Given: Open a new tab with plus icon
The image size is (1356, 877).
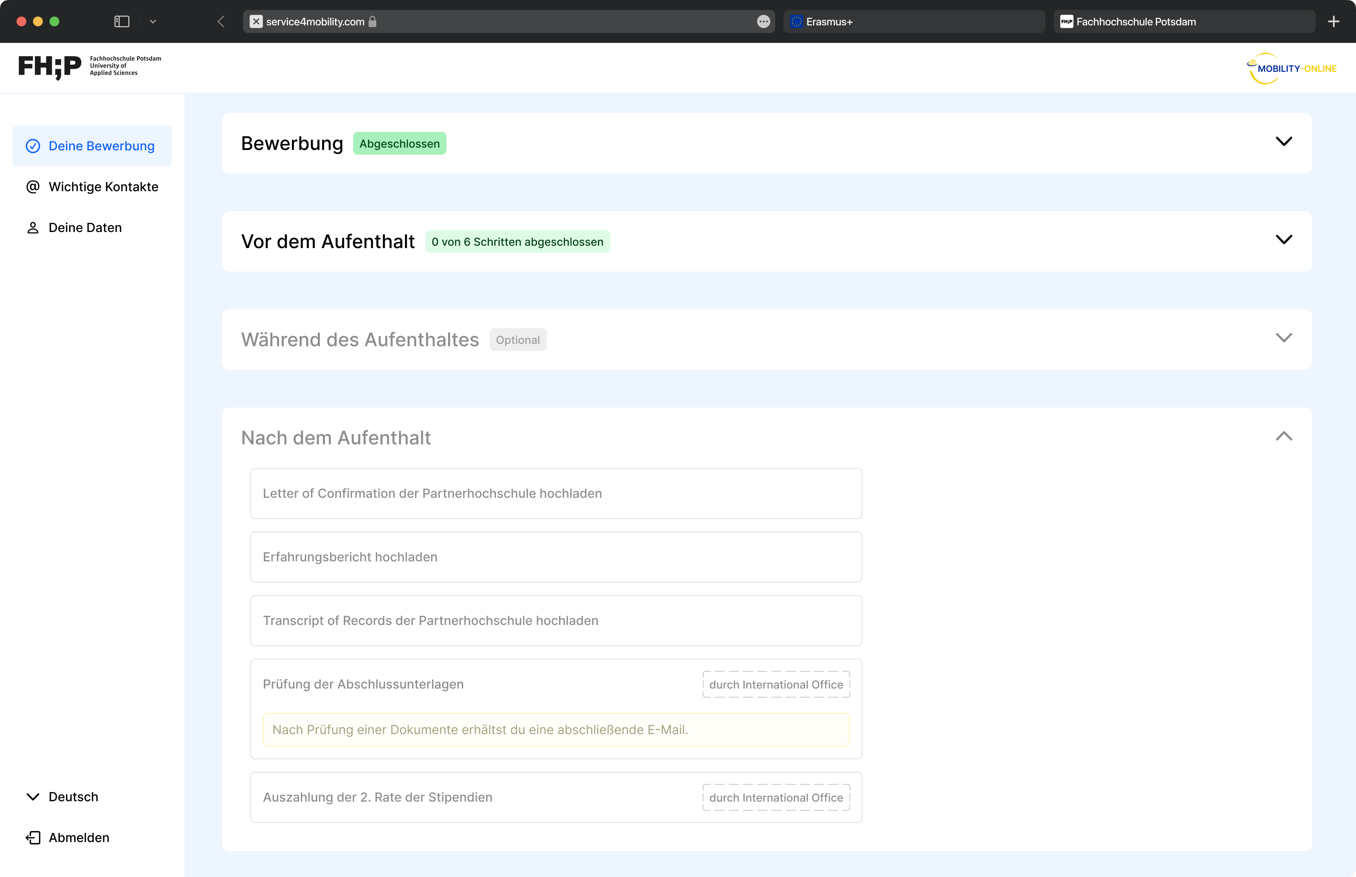Looking at the screenshot, I should (x=1333, y=22).
